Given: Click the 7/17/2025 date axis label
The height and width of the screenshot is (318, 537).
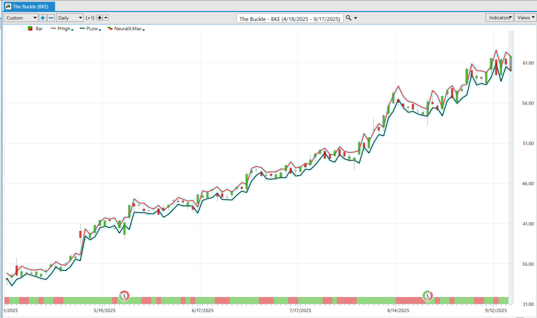Looking at the screenshot, I should [x=300, y=311].
